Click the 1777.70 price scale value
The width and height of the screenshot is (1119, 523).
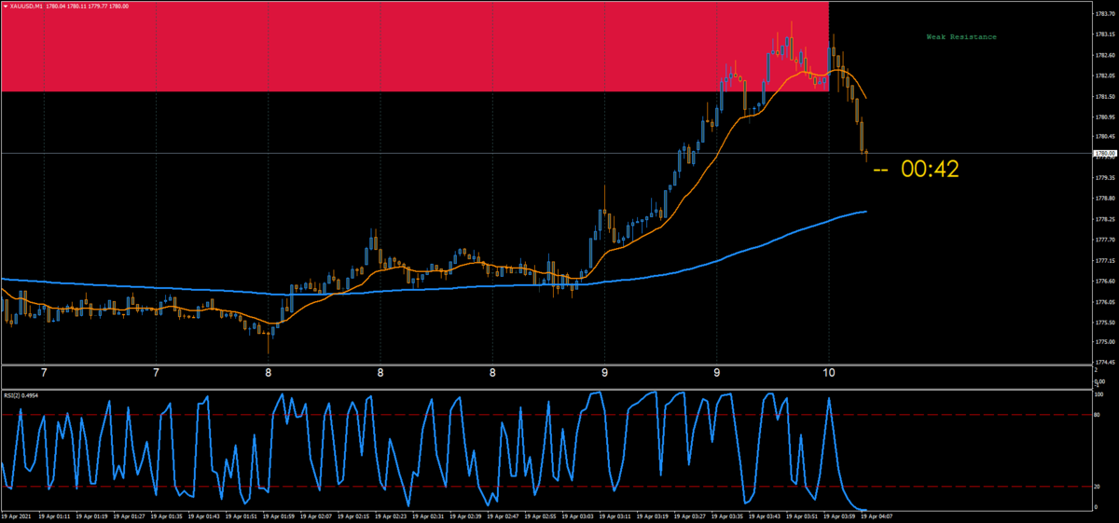1105,240
